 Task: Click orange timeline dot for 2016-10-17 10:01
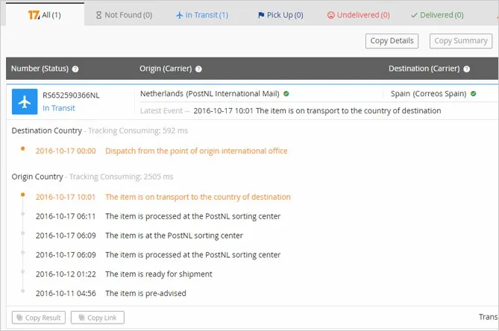coord(22,195)
